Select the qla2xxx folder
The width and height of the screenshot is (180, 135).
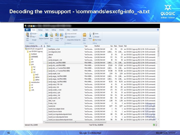36,77
